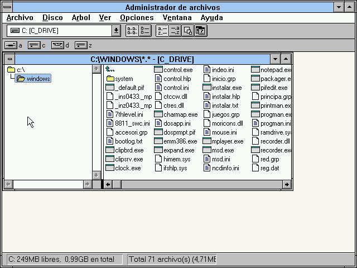Select clipbrd.exe file
The height and width of the screenshot is (268, 357).
125,150
